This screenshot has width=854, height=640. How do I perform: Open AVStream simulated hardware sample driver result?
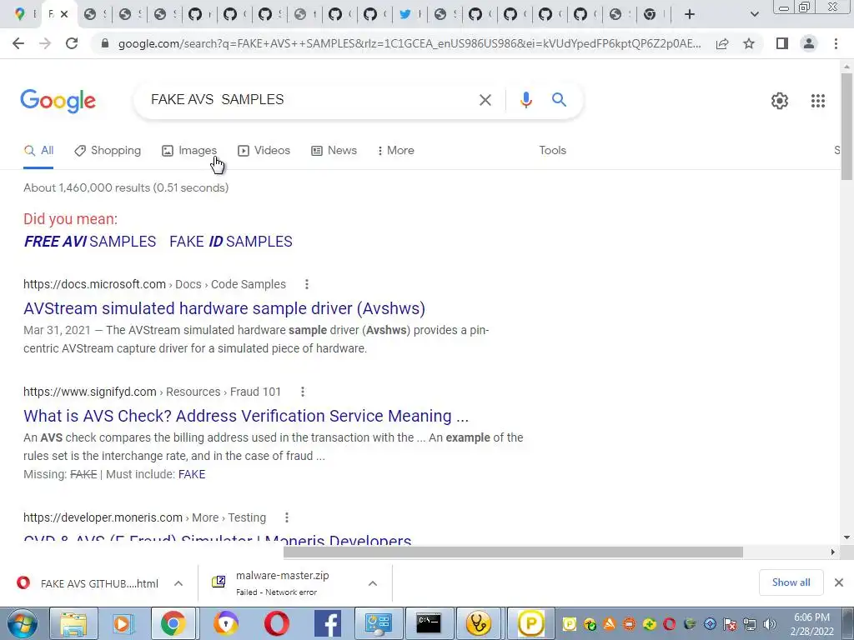(x=224, y=308)
